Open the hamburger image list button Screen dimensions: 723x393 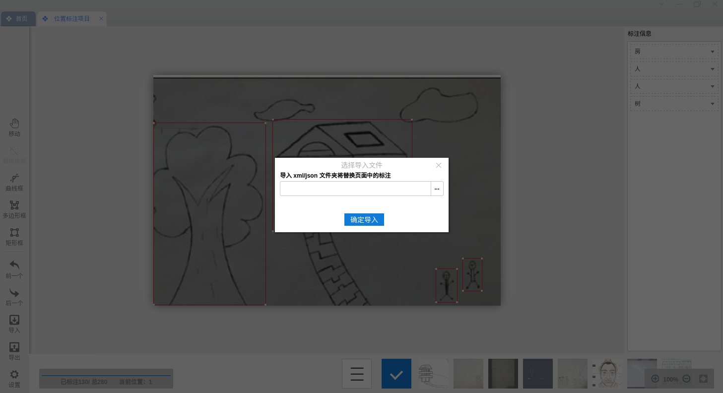(x=357, y=374)
